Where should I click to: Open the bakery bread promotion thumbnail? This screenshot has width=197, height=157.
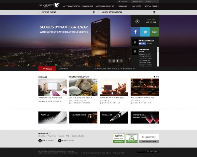coord(114,87)
